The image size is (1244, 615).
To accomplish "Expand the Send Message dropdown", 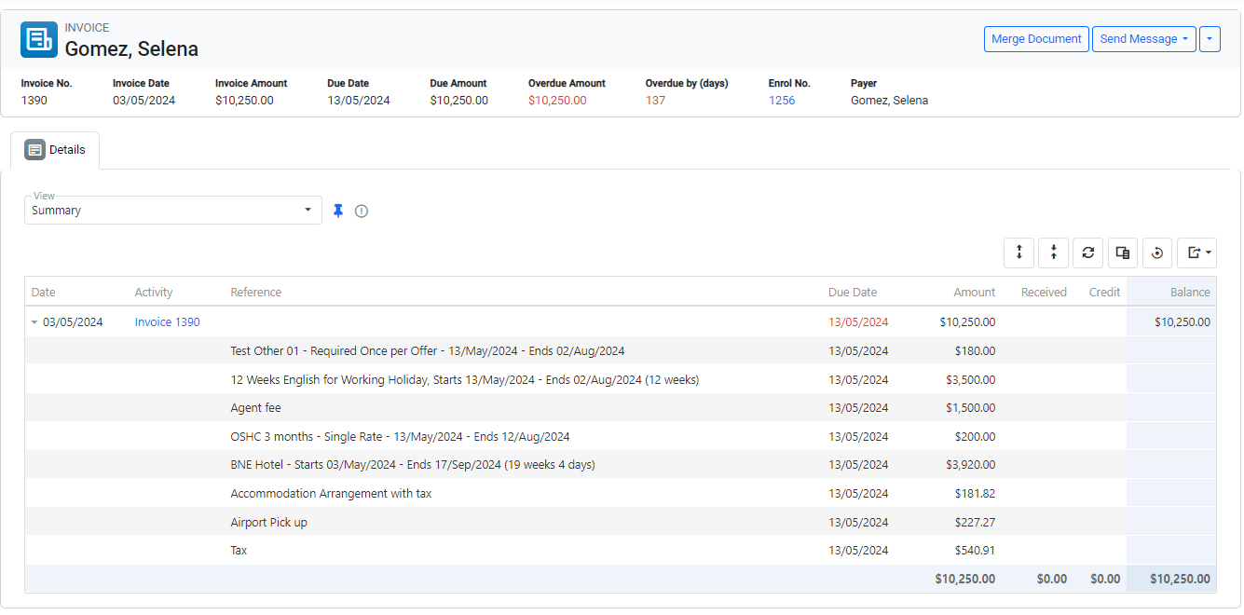I will click(1143, 39).
